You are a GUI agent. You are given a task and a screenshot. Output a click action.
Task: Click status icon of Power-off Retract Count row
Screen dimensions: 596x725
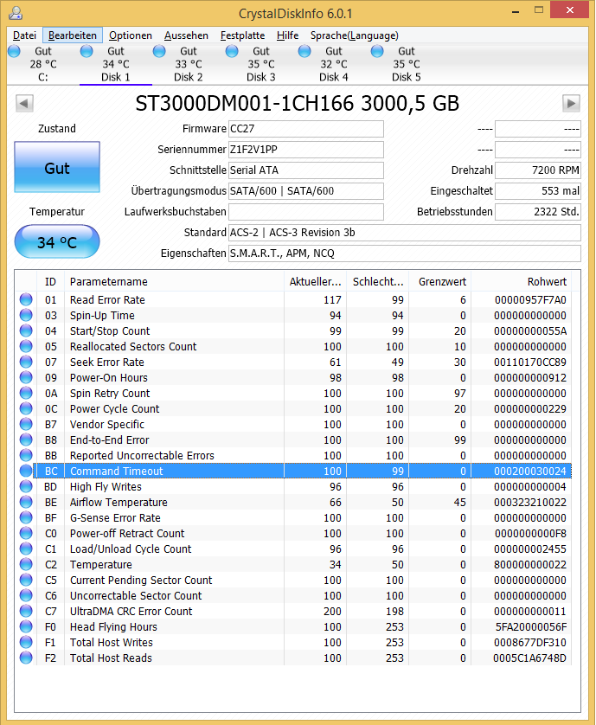(x=26, y=533)
